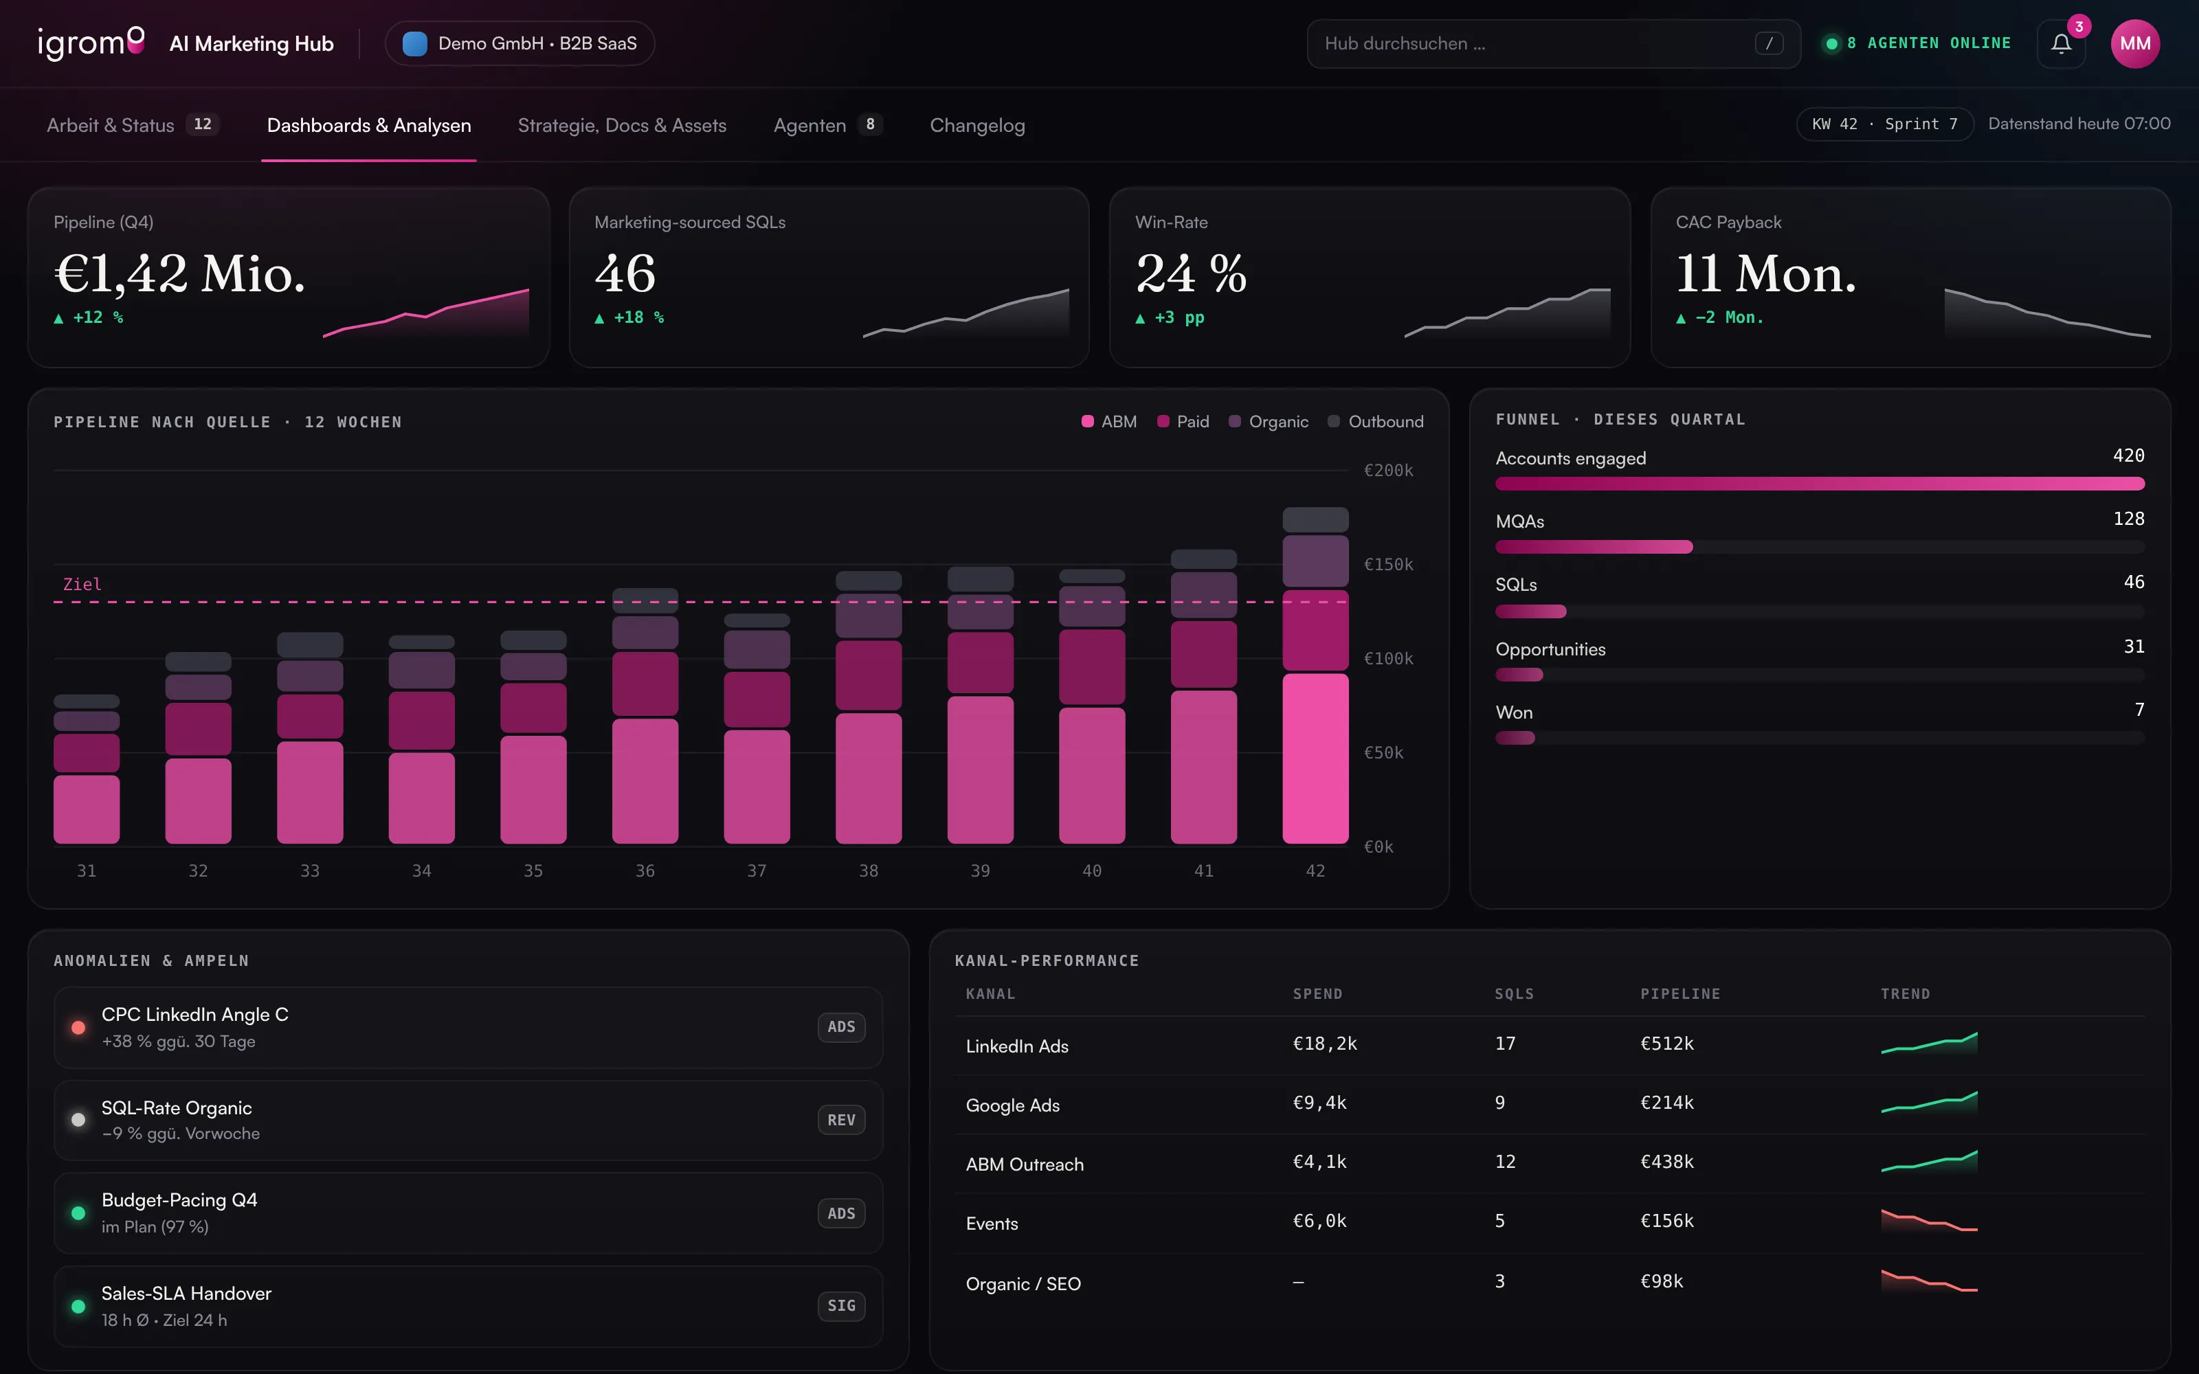Image resolution: width=2199 pixels, height=1374 pixels.
Task: Click the igrom logo
Action: click(x=91, y=43)
